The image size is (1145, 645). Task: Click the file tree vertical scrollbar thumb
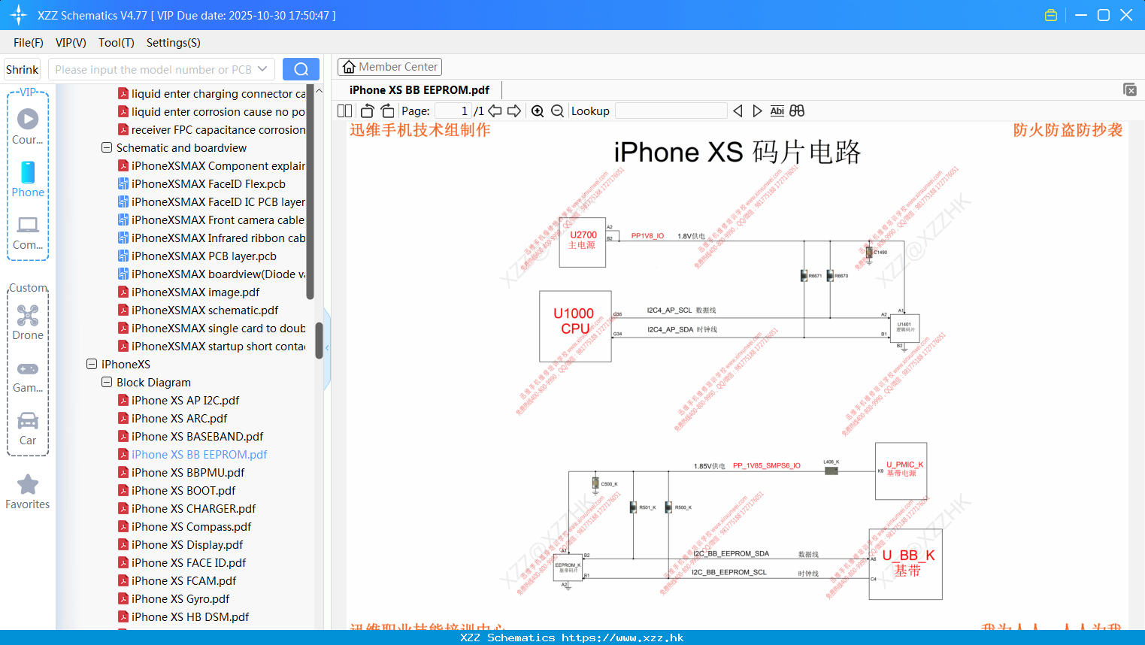click(x=319, y=341)
